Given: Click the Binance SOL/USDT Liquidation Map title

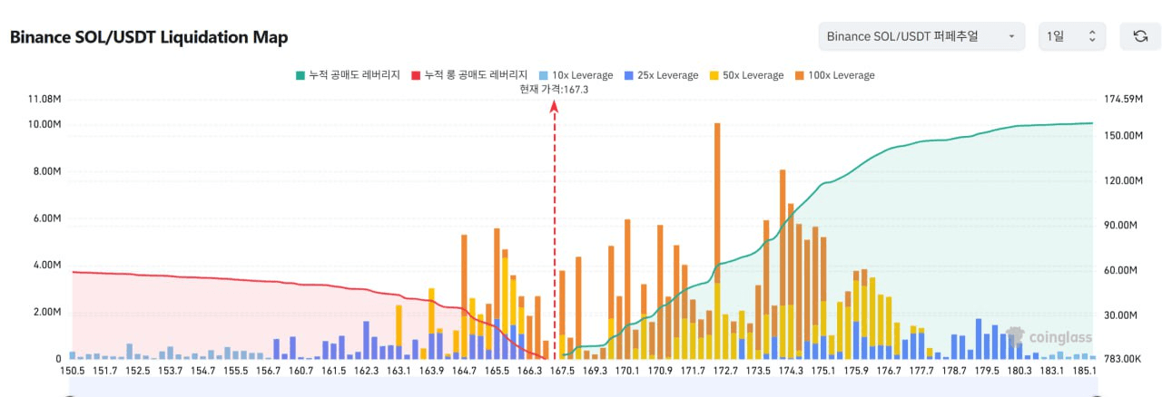Looking at the screenshot, I should (149, 37).
